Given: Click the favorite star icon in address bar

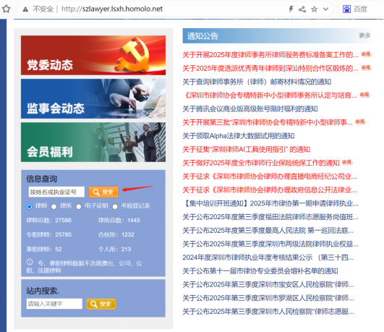Looking at the screenshot, I should (x=314, y=9).
